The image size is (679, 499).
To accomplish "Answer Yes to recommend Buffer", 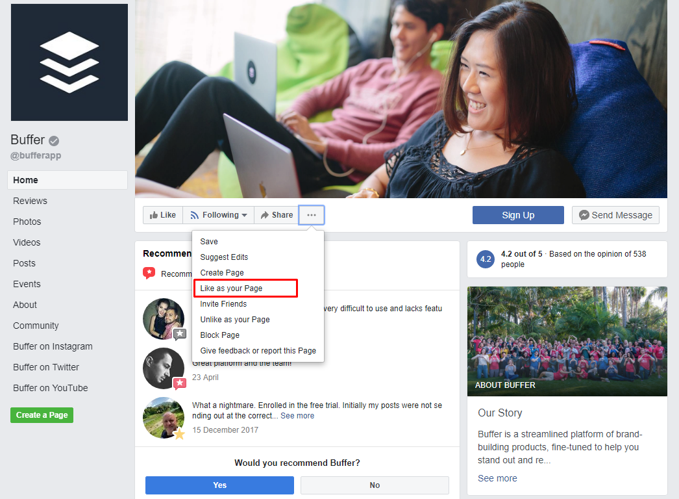I will [x=219, y=485].
